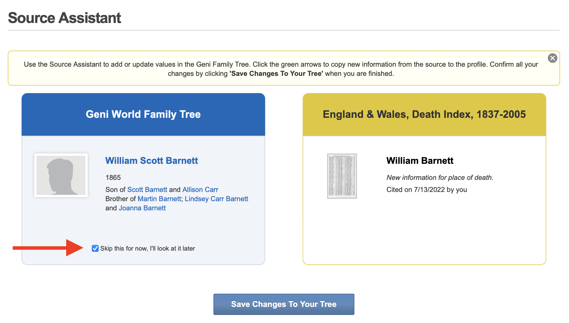Visit Lindsey Carr Barnett's profile
Image resolution: width=569 pixels, height=323 pixels.
click(216, 199)
